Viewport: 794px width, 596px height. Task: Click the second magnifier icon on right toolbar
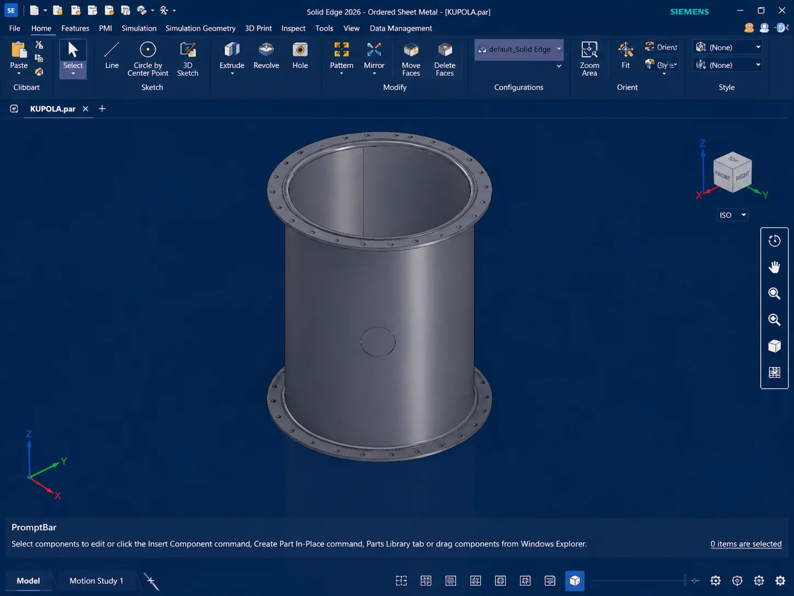click(x=774, y=319)
